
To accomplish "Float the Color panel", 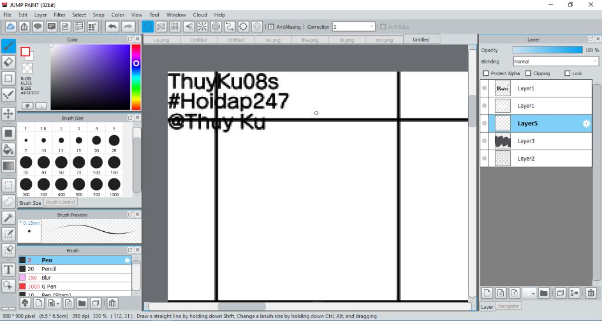I will click(x=131, y=39).
